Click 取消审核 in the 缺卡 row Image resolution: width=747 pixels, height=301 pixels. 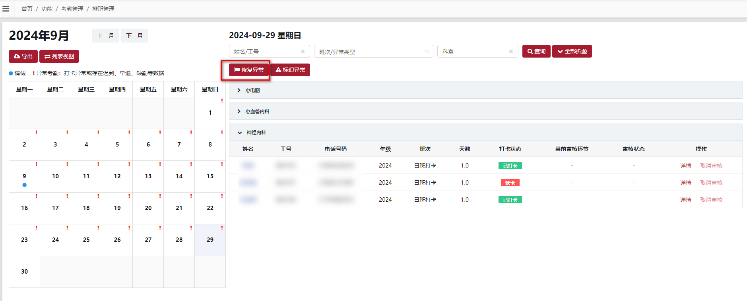pyautogui.click(x=711, y=183)
